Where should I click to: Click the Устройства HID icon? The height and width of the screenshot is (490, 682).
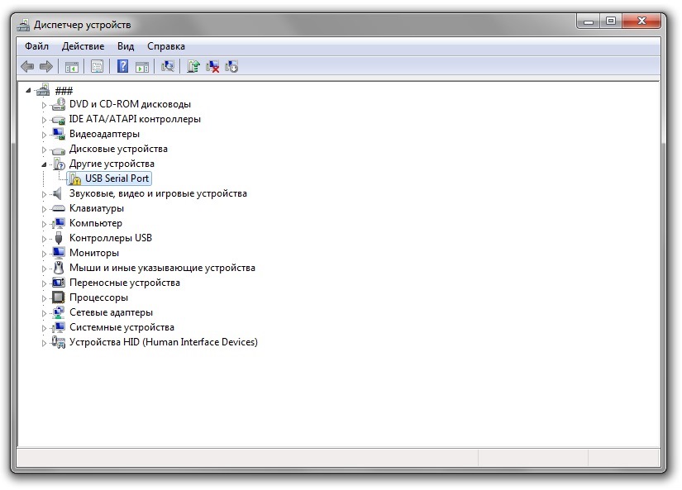tap(59, 342)
